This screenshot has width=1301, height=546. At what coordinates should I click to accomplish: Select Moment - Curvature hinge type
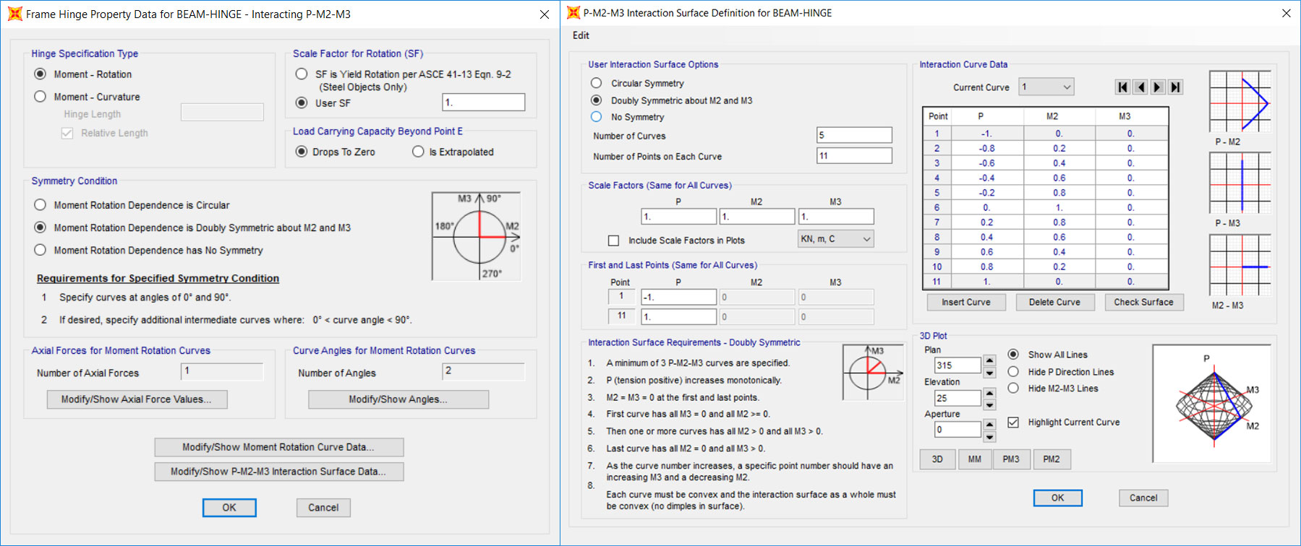[x=40, y=97]
